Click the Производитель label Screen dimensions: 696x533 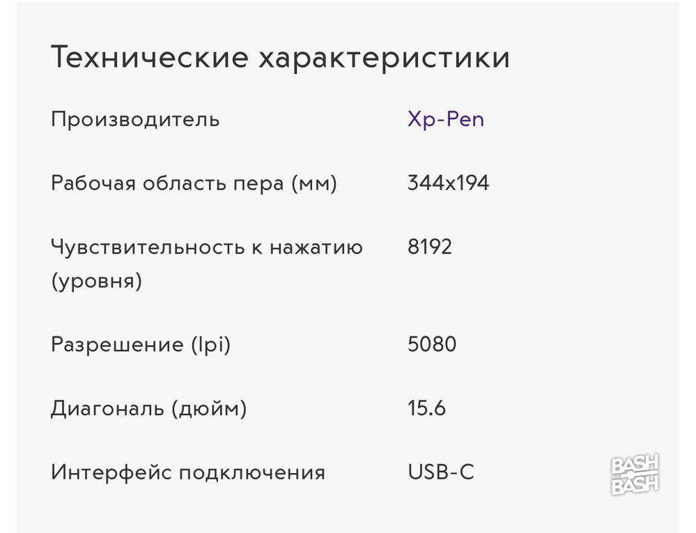[x=135, y=119]
